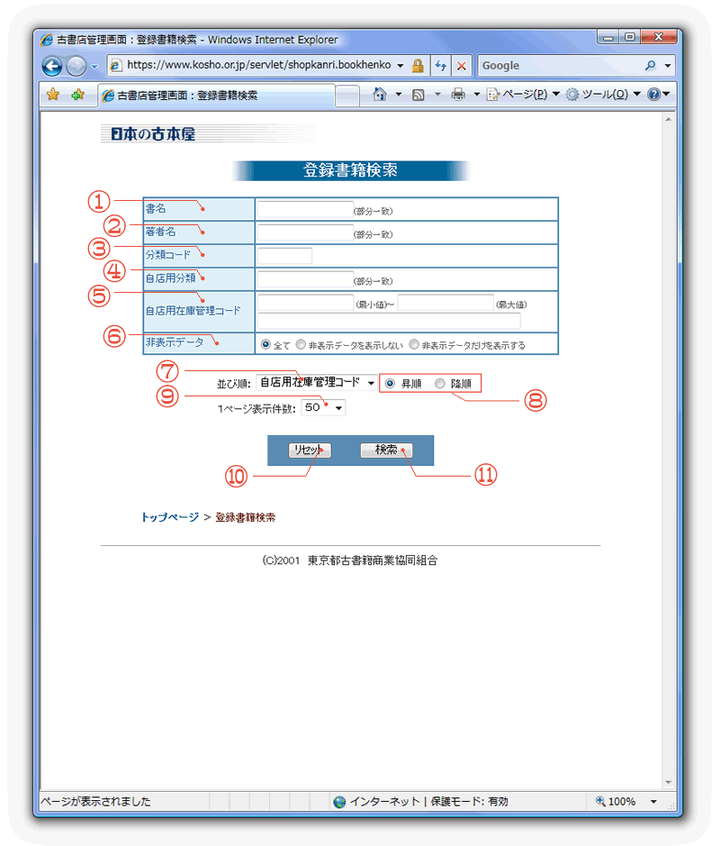The height and width of the screenshot is (846, 720).
Task: Click the 100% zoom level button
Action: tap(616, 802)
